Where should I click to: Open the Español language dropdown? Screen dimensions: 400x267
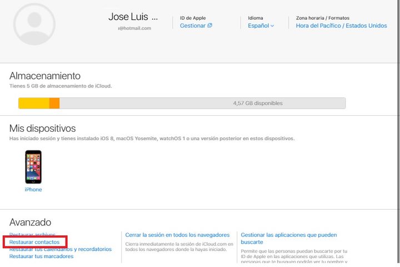(261, 26)
